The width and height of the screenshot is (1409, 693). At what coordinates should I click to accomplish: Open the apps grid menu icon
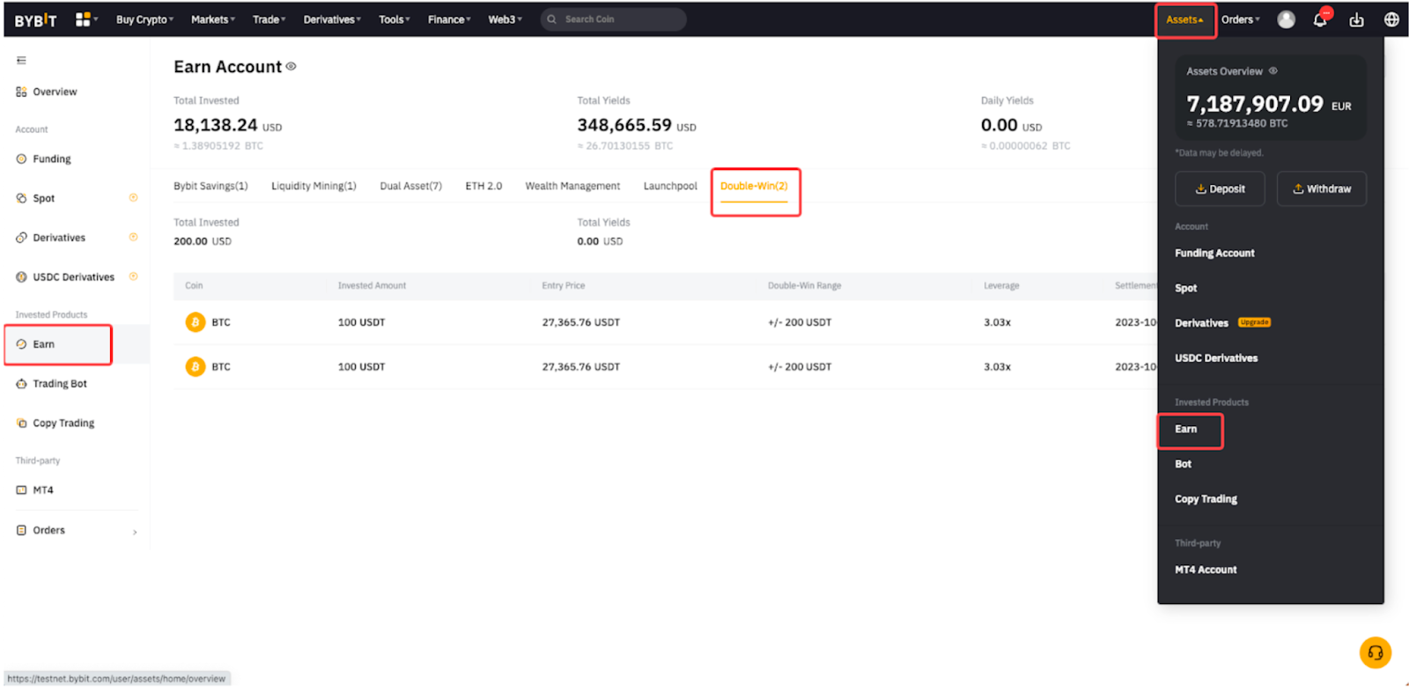(x=83, y=19)
